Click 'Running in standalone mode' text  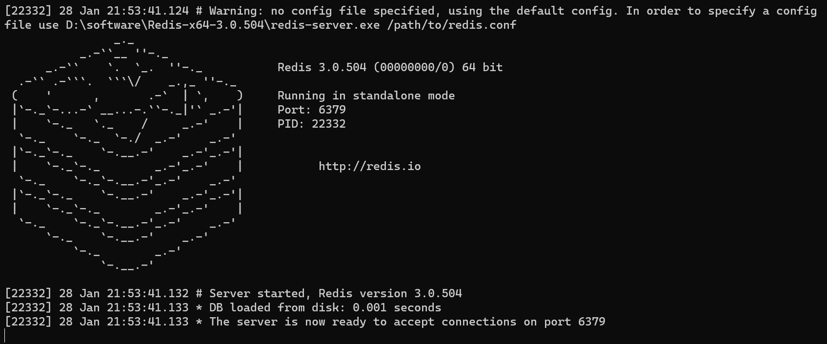point(366,96)
